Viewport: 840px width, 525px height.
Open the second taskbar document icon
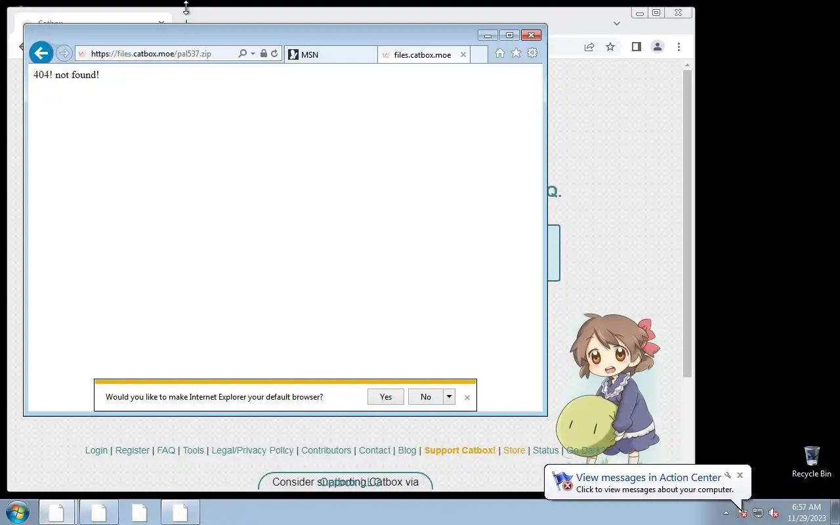pyautogui.click(x=98, y=512)
